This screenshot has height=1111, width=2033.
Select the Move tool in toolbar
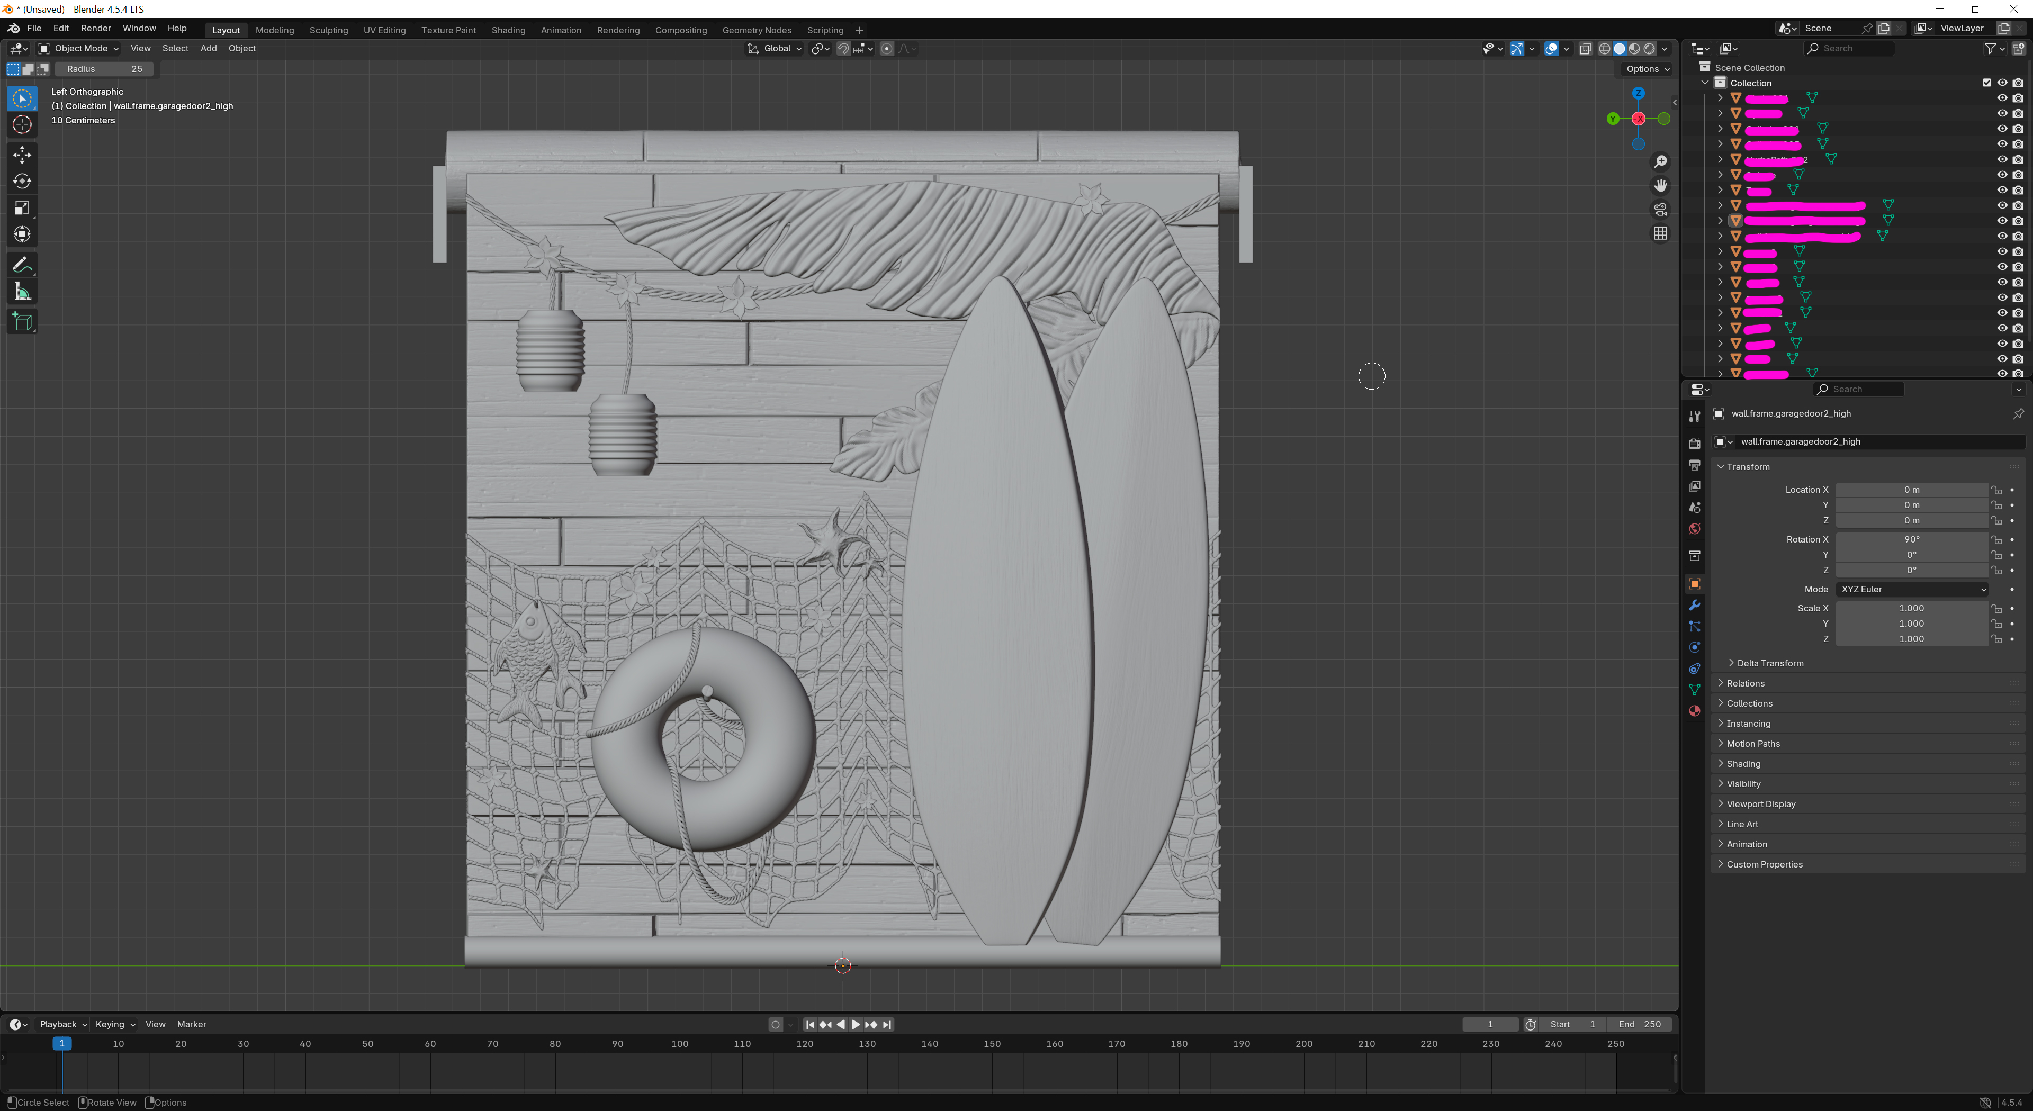(x=22, y=154)
